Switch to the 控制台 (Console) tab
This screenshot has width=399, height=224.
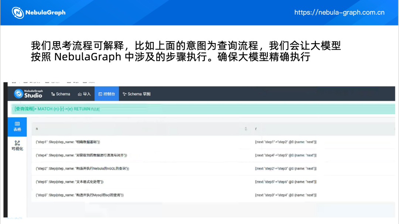point(107,94)
